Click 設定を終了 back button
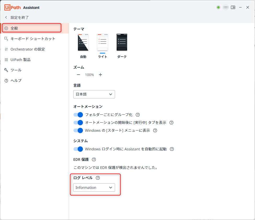The image size is (255, 220). [17, 18]
